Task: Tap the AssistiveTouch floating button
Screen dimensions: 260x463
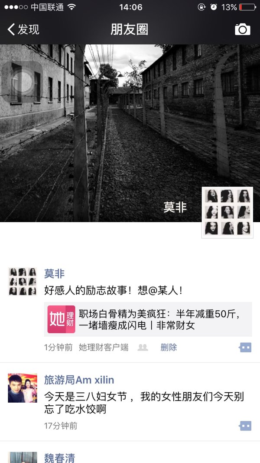Action: click(22, 82)
